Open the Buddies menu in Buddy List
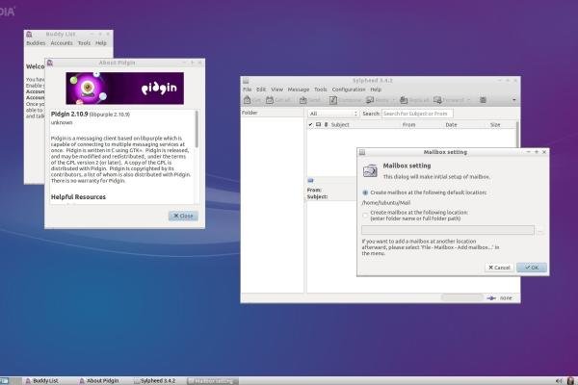This screenshot has height=385, width=578. (36, 43)
